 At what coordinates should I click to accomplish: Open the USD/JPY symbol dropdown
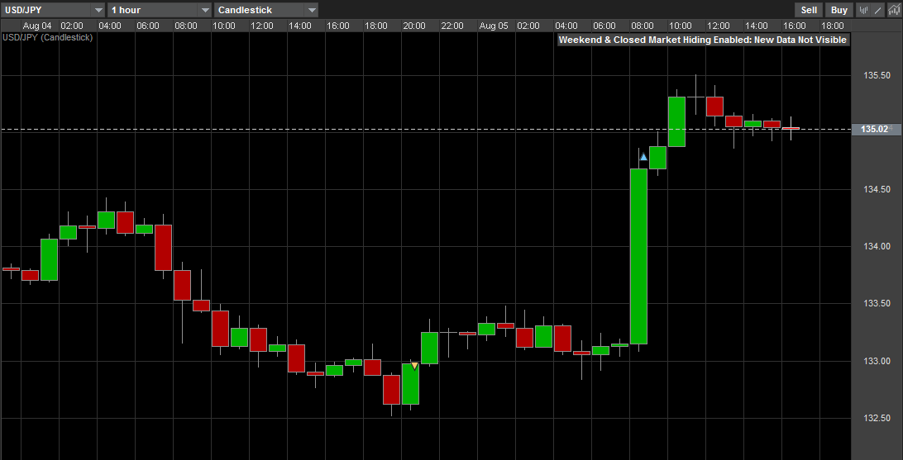point(53,10)
